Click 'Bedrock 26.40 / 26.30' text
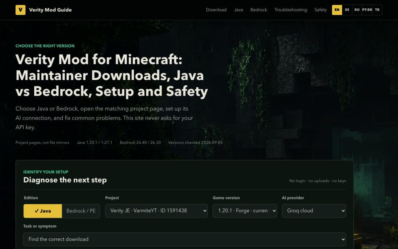This screenshot has width=398, height=249. pyautogui.click(x=140, y=142)
